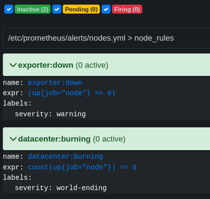Uncheck the Inactive alerts checkbox

click(9, 9)
